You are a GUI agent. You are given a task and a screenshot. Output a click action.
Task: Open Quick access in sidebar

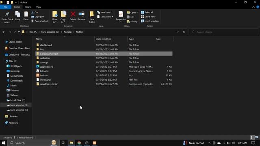pyautogui.click(x=15, y=42)
